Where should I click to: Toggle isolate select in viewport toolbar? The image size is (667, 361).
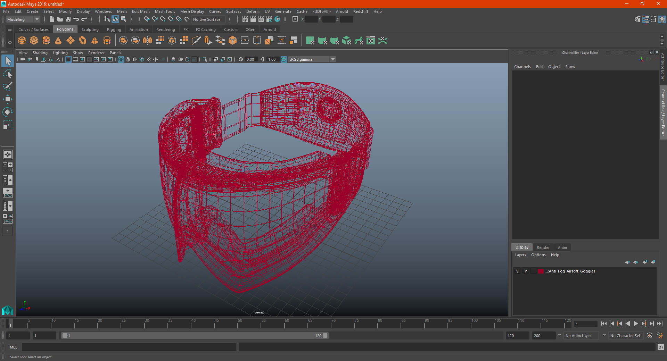click(205, 59)
